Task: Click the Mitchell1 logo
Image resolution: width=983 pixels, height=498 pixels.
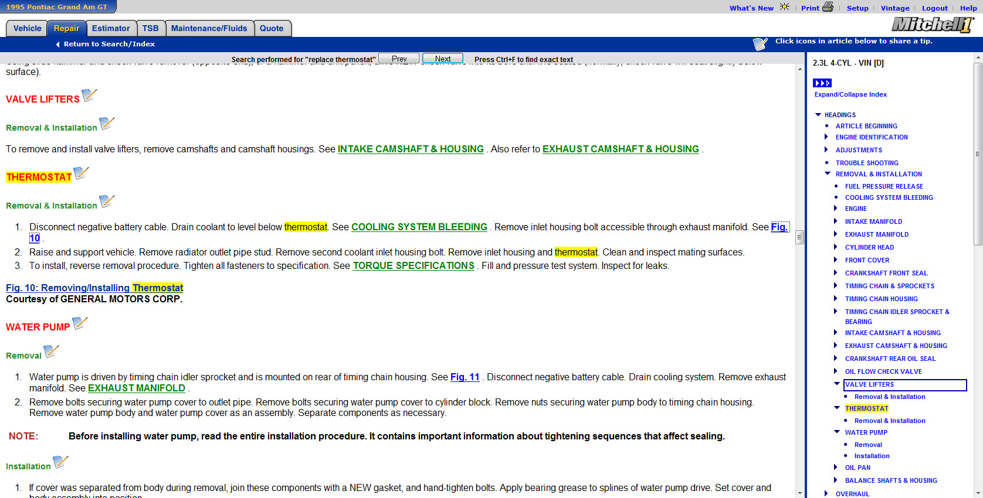Action: pos(933,25)
